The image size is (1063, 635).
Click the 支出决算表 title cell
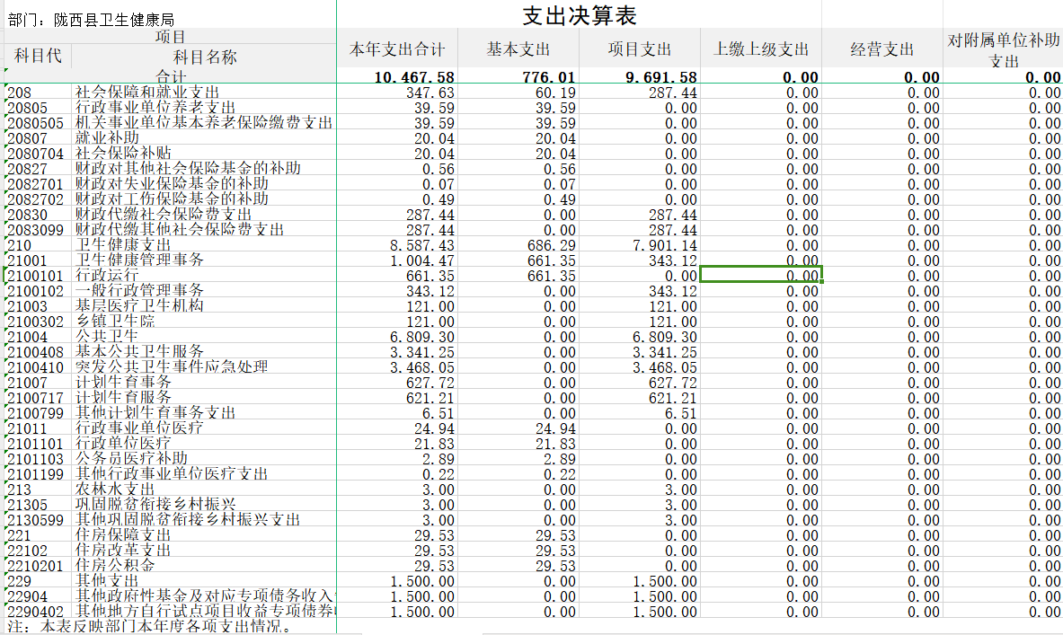[580, 16]
